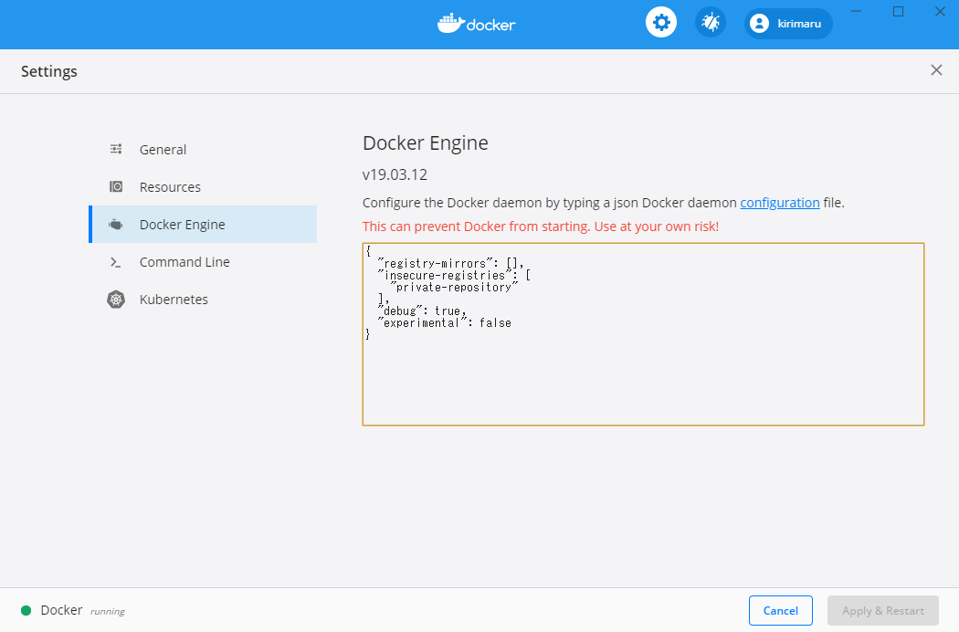Click inside the daemon JSON editor
This screenshot has width=959, height=632.
coord(643,334)
